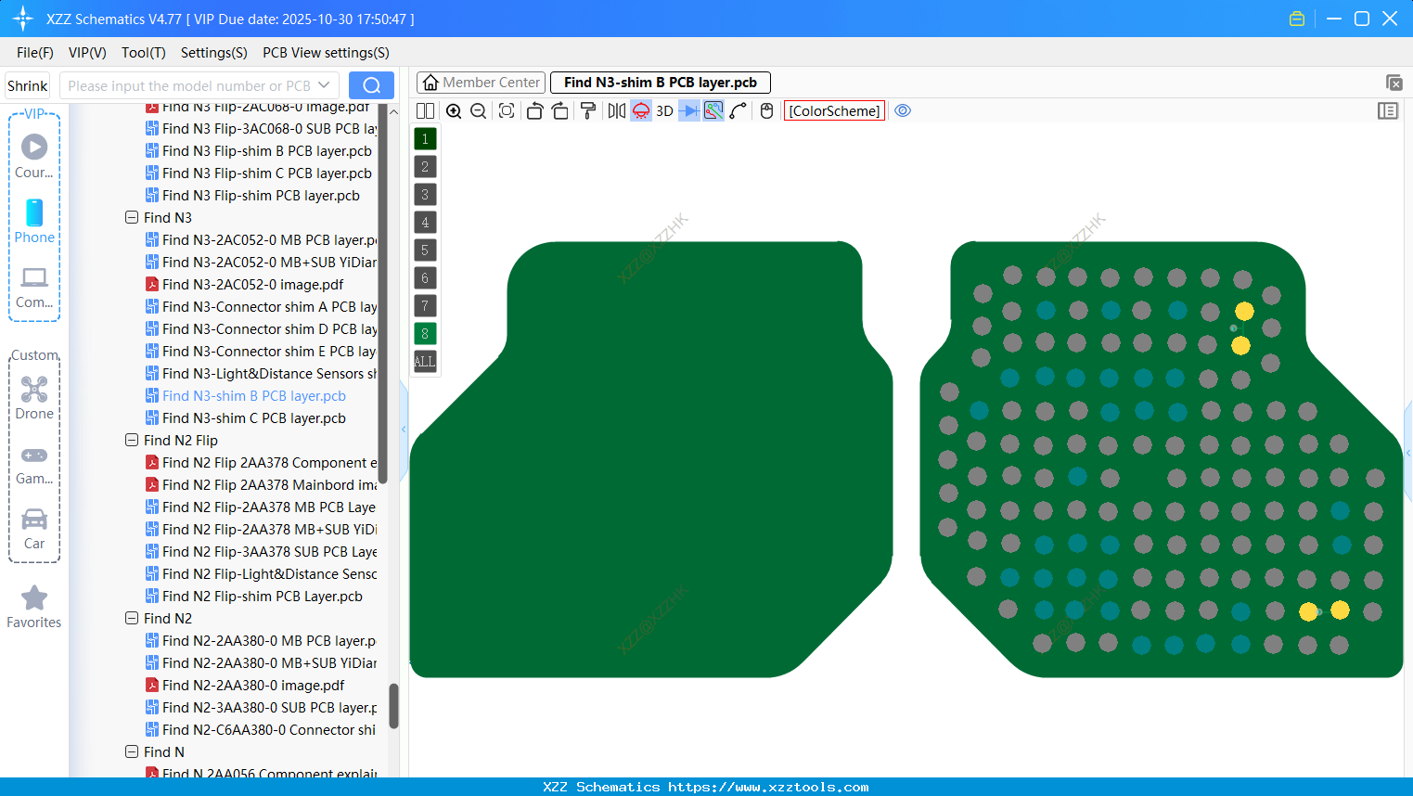Switch to the Member Center tab
The image size is (1413, 796).
481,82
